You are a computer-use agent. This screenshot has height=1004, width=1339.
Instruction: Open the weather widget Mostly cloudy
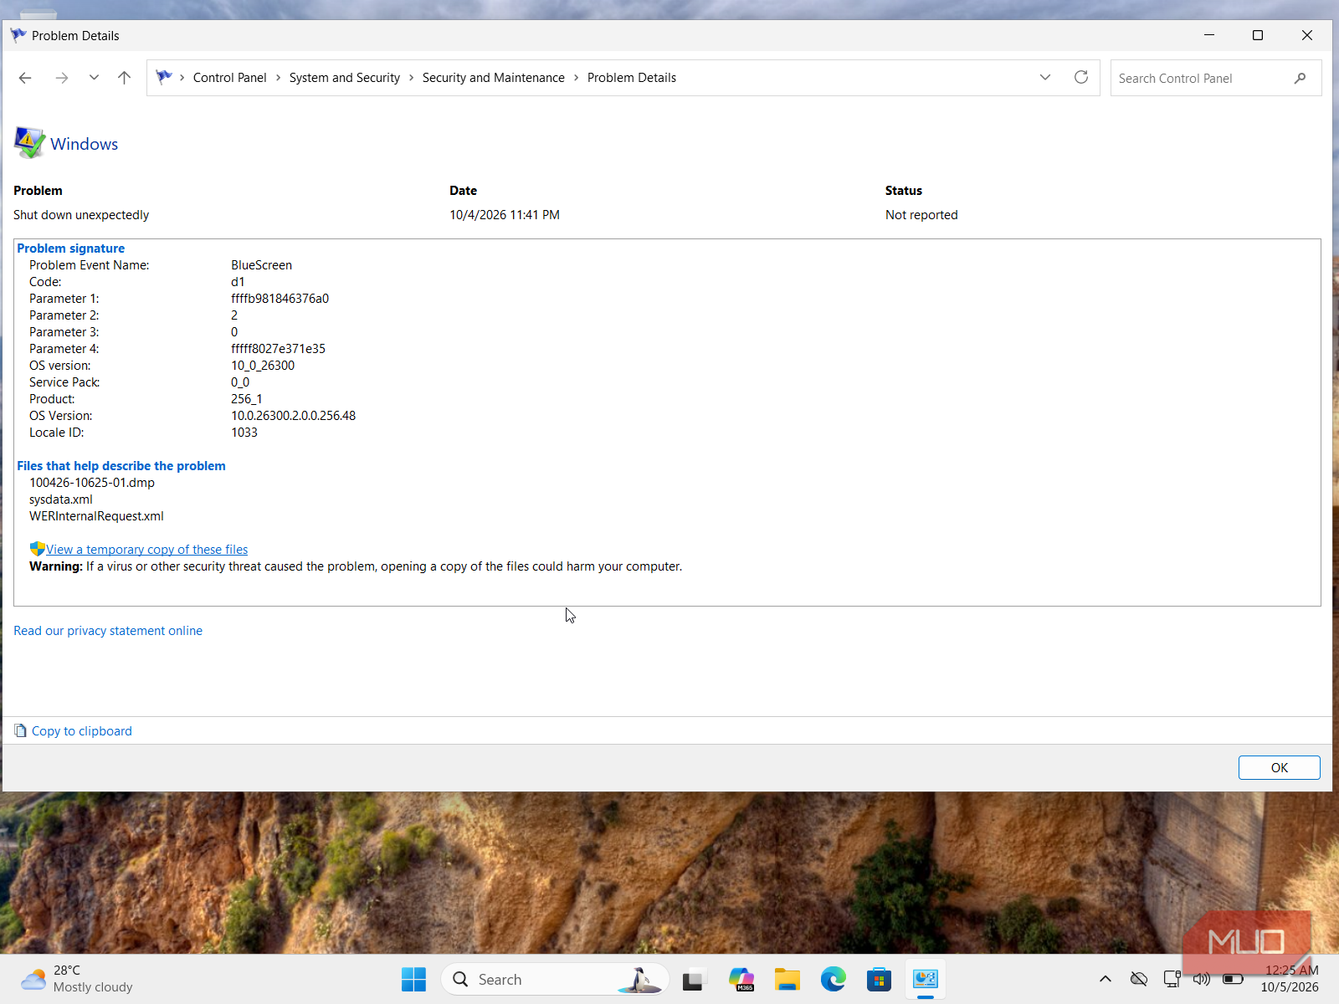click(x=77, y=979)
